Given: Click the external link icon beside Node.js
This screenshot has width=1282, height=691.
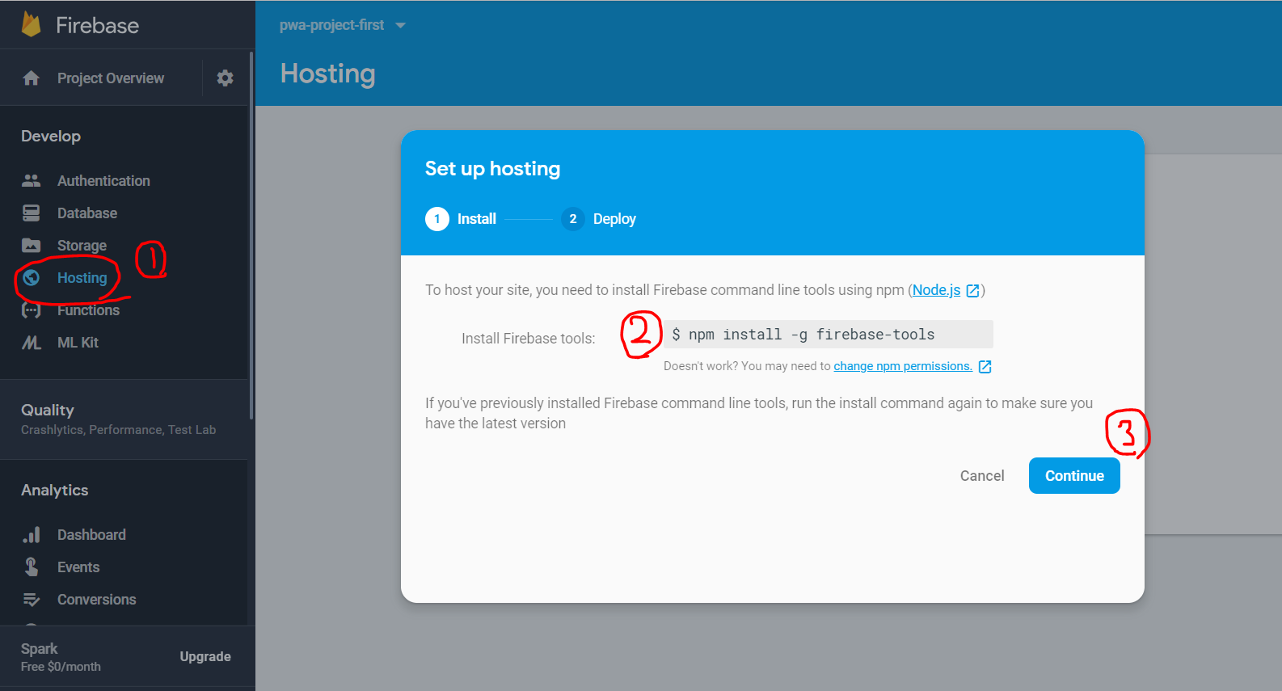Looking at the screenshot, I should tap(973, 291).
